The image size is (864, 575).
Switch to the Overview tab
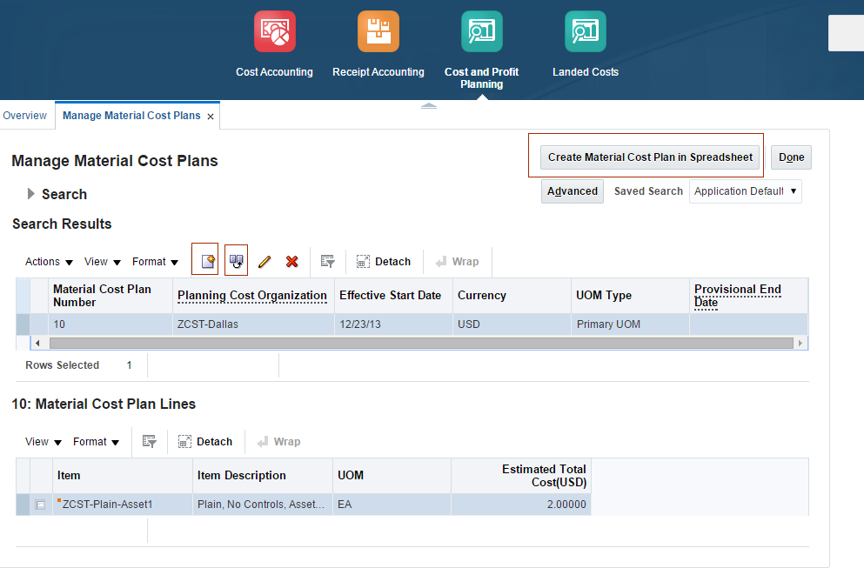24,116
